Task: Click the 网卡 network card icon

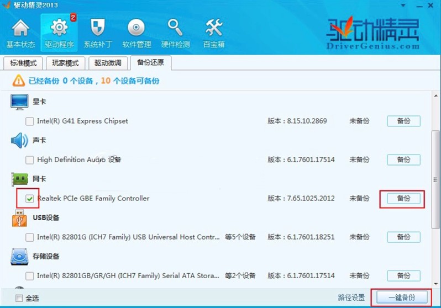Action: pyautogui.click(x=19, y=179)
